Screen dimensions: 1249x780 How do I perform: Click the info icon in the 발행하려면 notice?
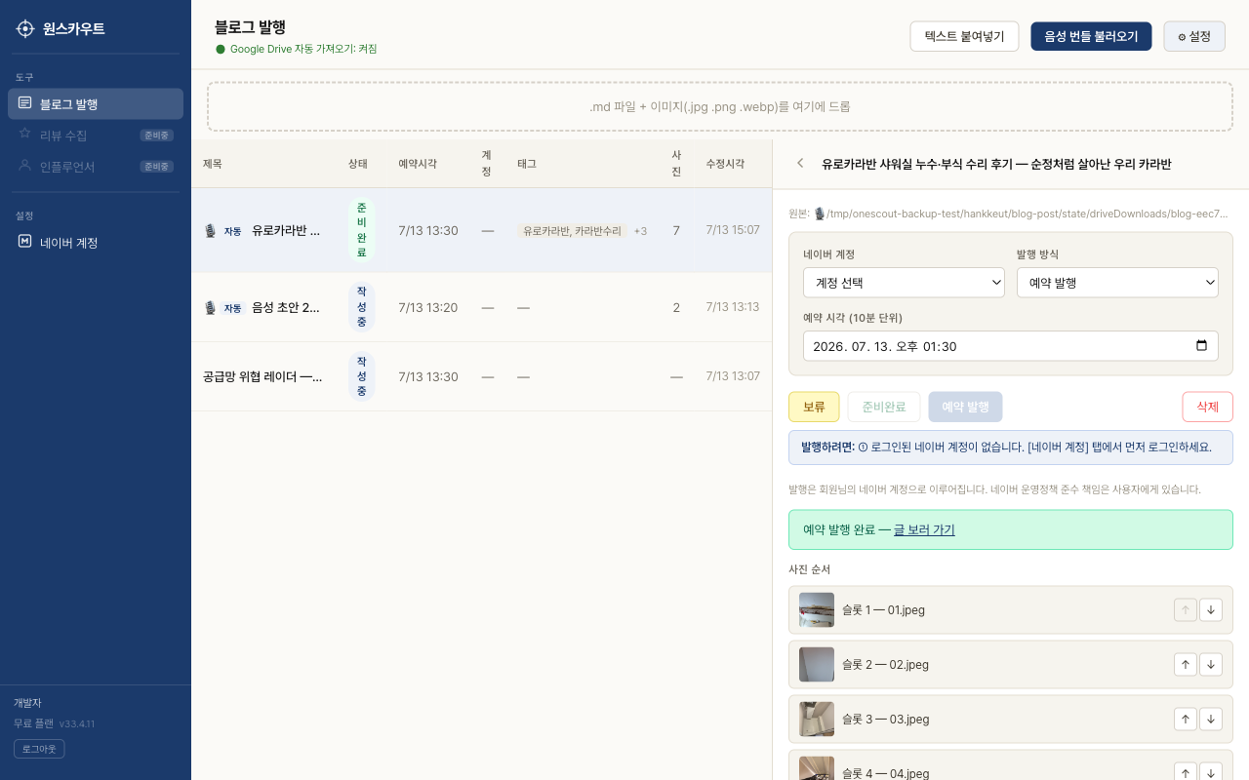[x=863, y=448]
